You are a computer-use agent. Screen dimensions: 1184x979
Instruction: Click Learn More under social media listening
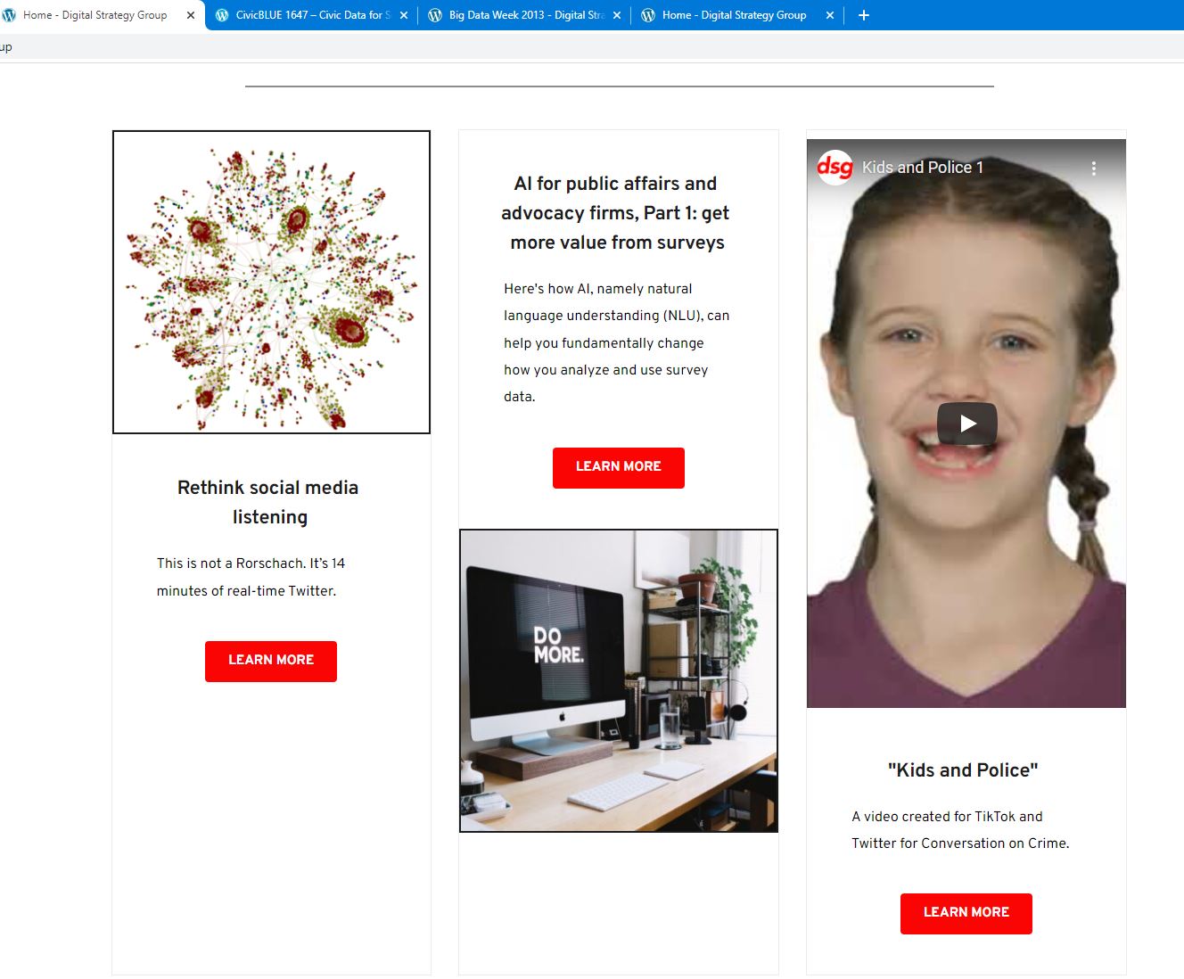[271, 661]
